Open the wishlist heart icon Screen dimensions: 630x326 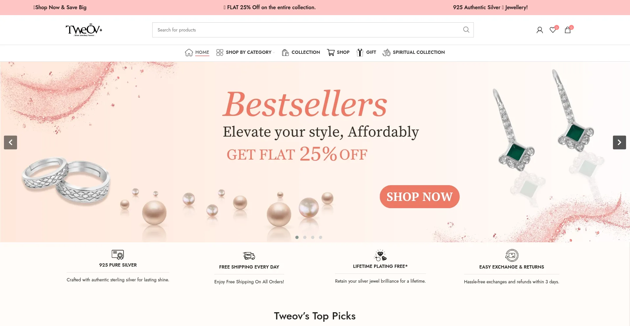pos(554,30)
